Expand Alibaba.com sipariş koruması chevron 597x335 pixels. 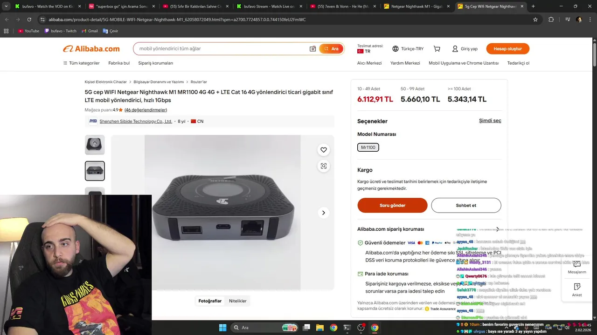[498, 229]
